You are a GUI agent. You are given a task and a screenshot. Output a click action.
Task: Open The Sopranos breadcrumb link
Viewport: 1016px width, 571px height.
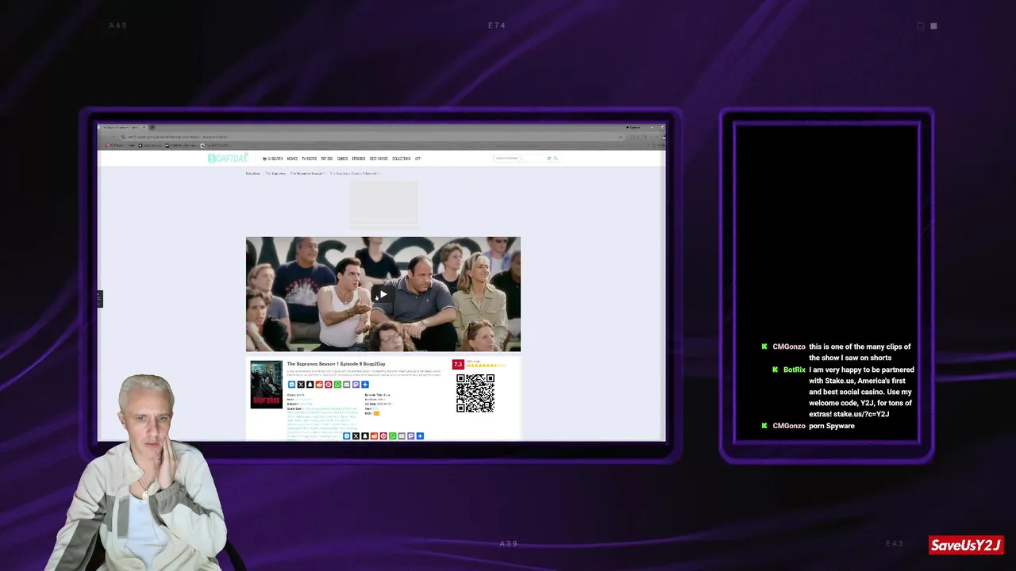(275, 173)
